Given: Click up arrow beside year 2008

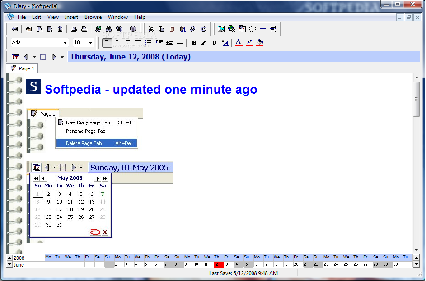Looking at the screenshot, I should tap(9, 258).
